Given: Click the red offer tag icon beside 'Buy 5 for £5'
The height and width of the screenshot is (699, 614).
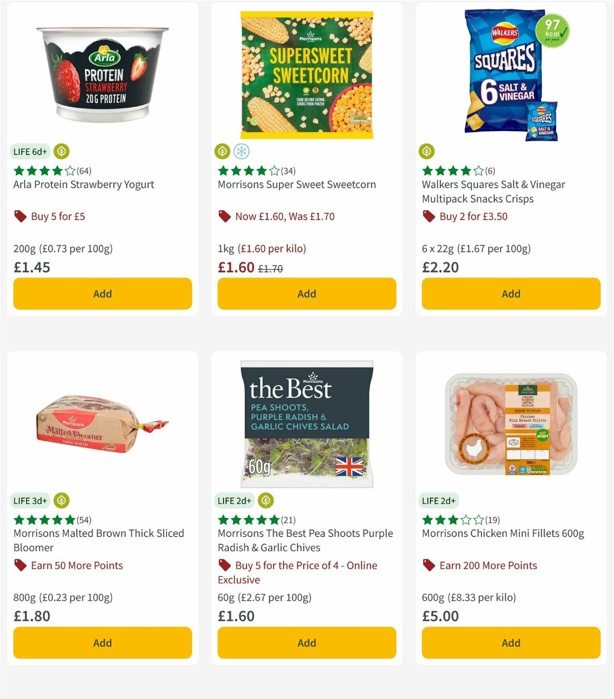Looking at the screenshot, I should 20,216.
